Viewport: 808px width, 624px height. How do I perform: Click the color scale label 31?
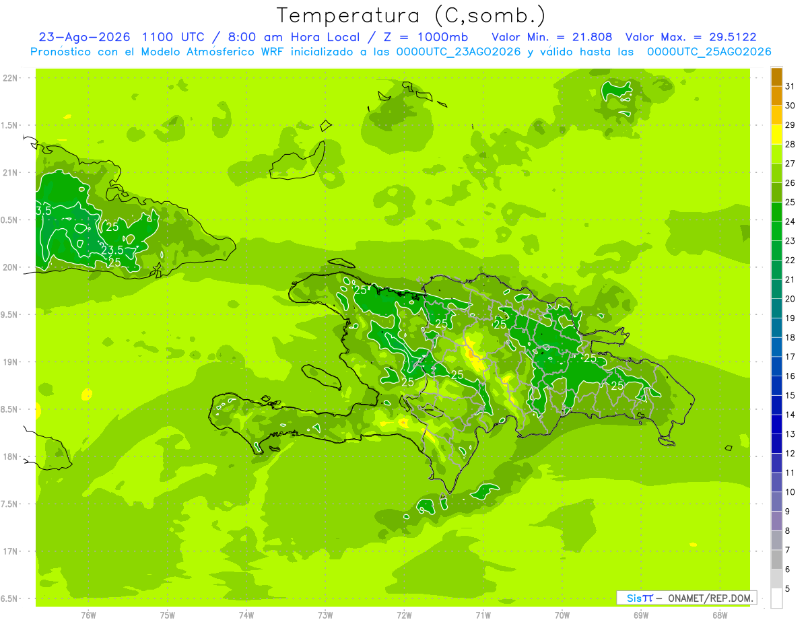tap(790, 86)
